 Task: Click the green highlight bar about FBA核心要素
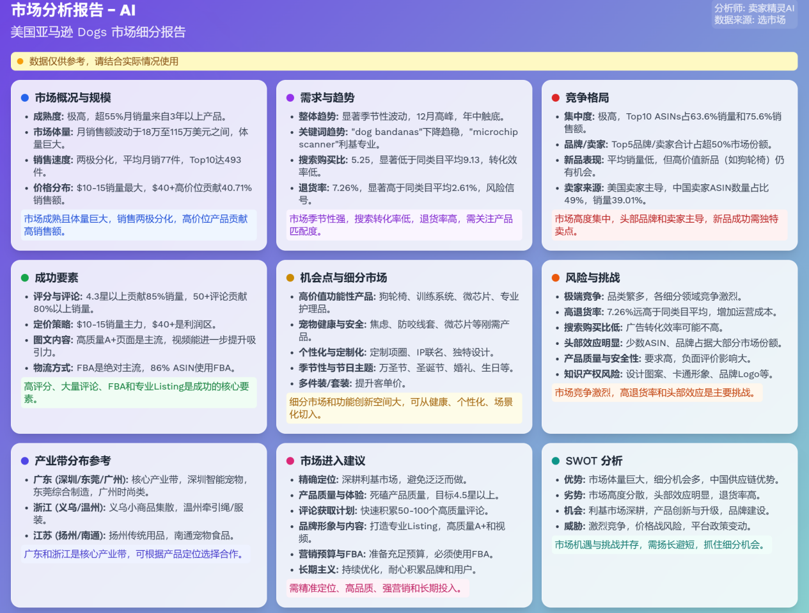point(138,393)
